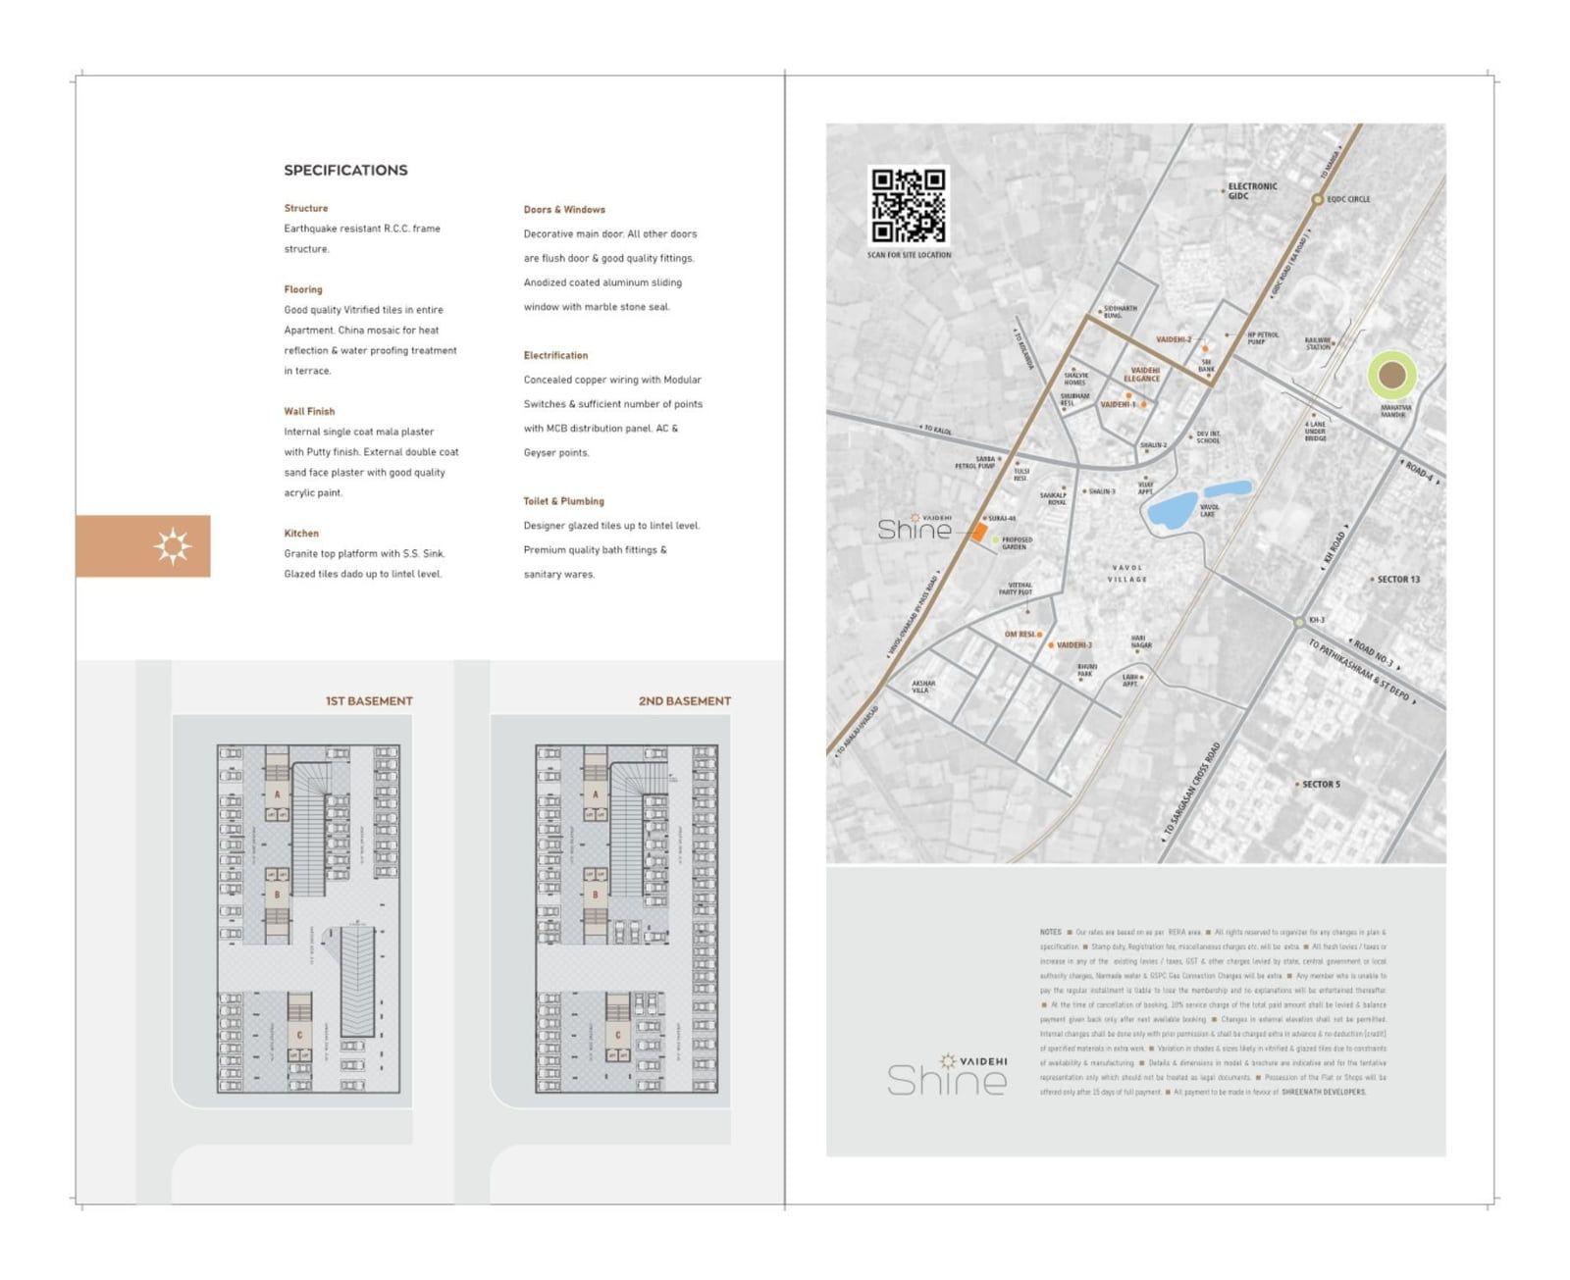Click the Flooring specification title
Image resolution: width=1570 pixels, height=1280 pixels.
click(x=303, y=289)
